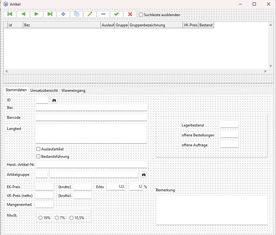Focus the offene Bestellungen field

[x=229, y=134]
